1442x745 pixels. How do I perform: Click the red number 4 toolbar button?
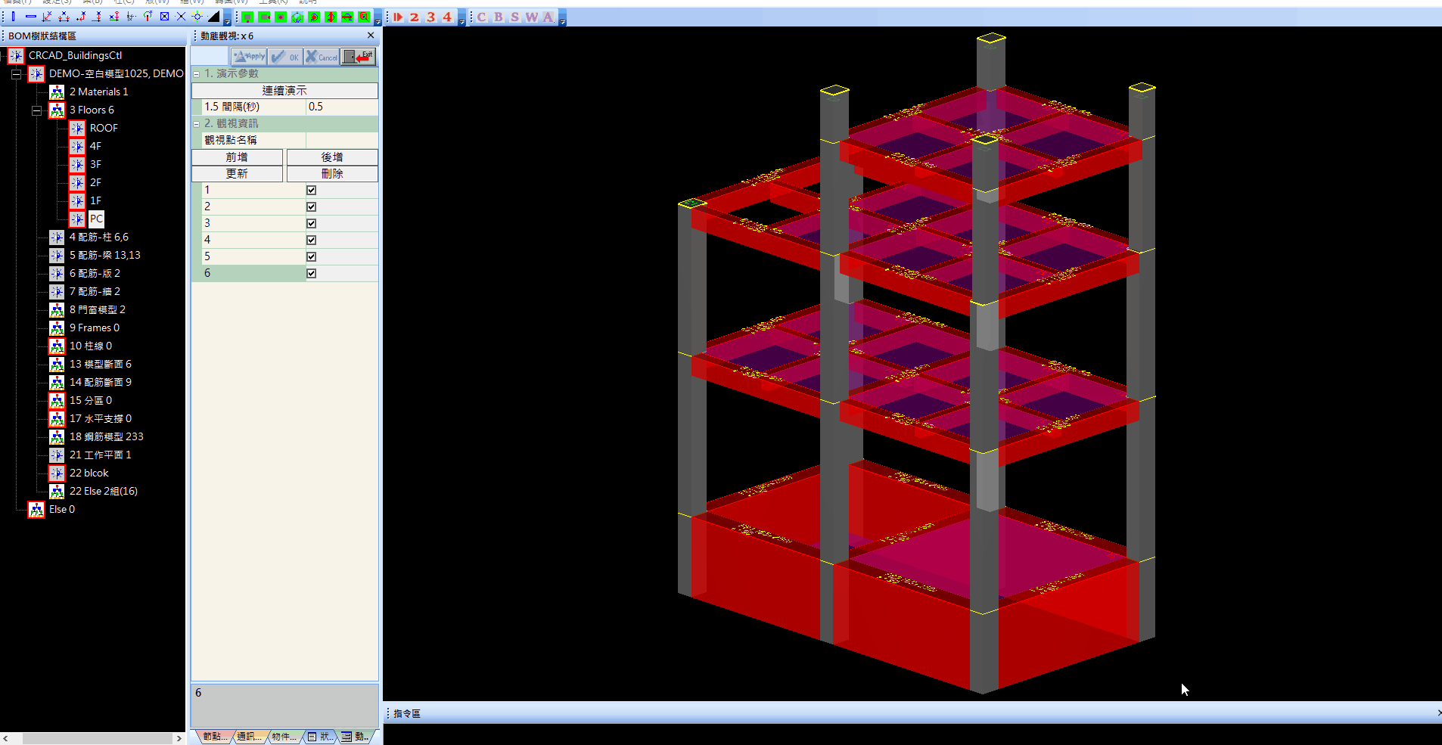[x=447, y=17]
